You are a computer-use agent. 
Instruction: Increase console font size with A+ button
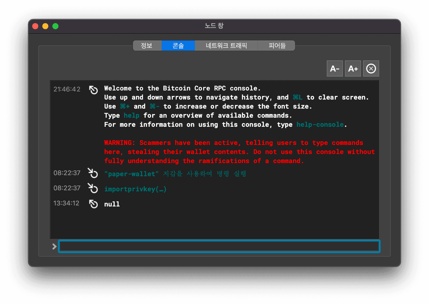(x=353, y=68)
